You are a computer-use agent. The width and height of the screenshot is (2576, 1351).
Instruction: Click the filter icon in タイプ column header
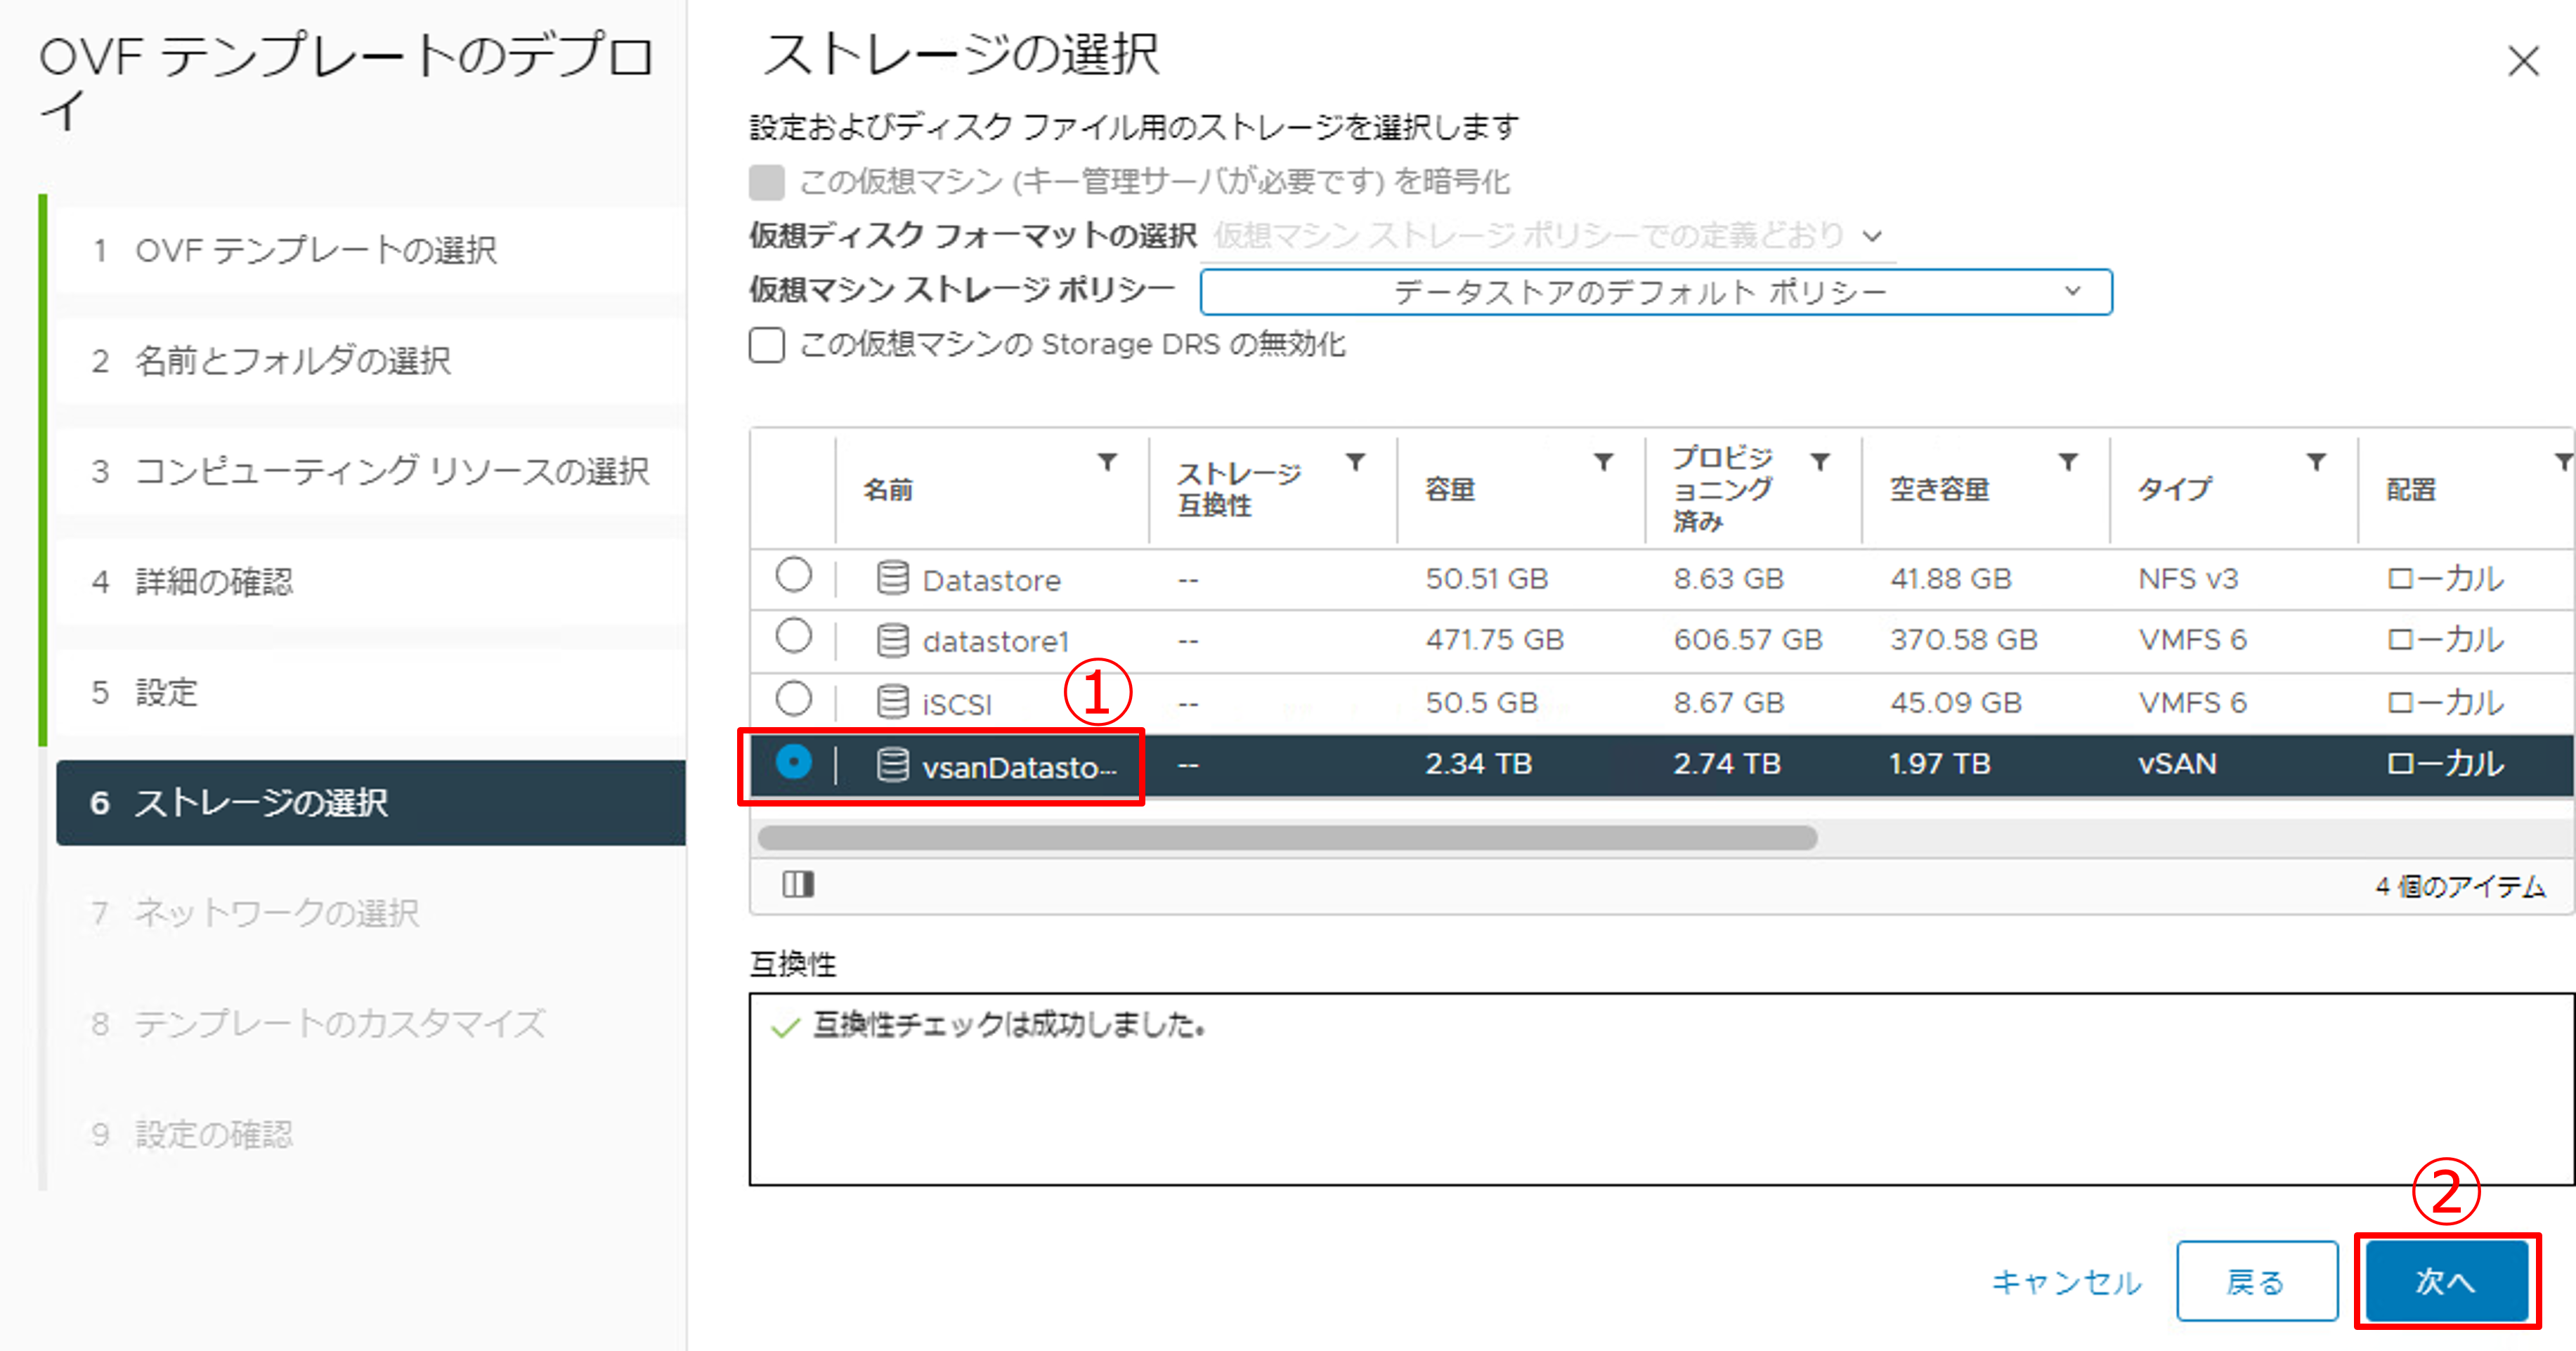coord(2316,462)
